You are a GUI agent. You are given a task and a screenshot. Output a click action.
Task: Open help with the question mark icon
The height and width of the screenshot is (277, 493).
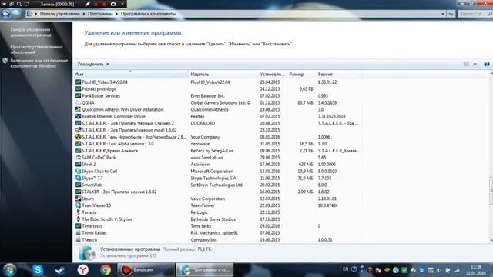(x=486, y=64)
